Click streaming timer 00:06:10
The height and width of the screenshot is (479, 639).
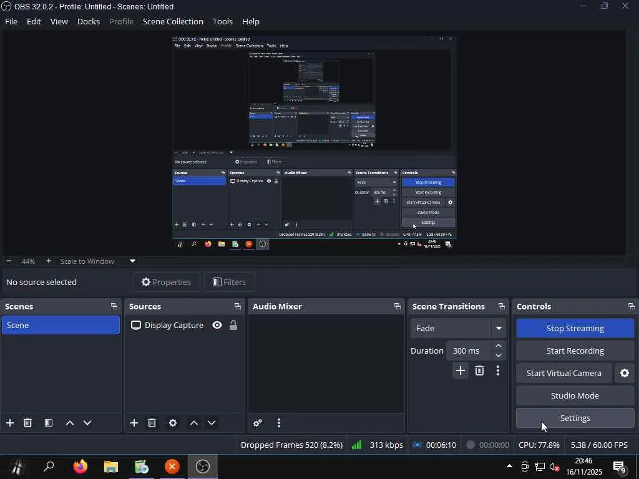click(x=441, y=445)
